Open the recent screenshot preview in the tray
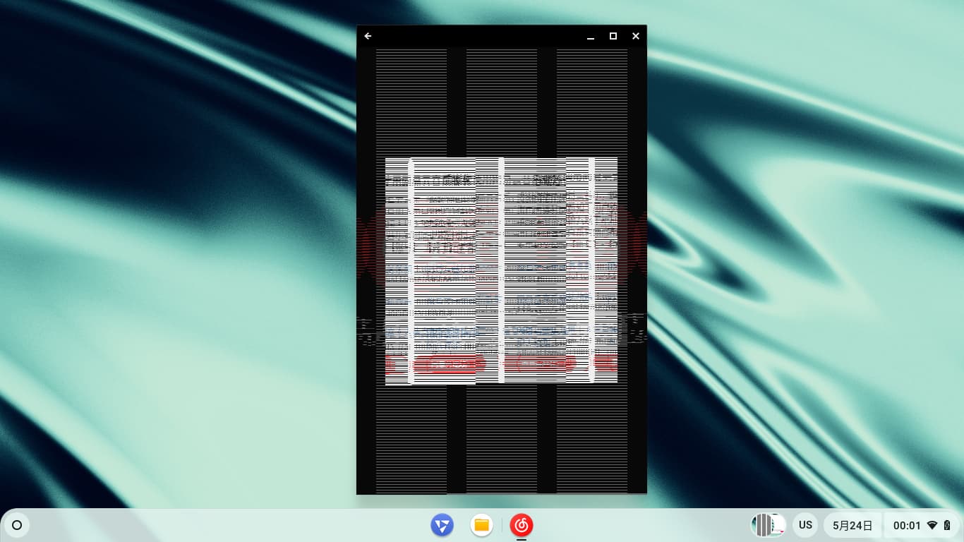Screen dimensions: 964x542 point(769,525)
